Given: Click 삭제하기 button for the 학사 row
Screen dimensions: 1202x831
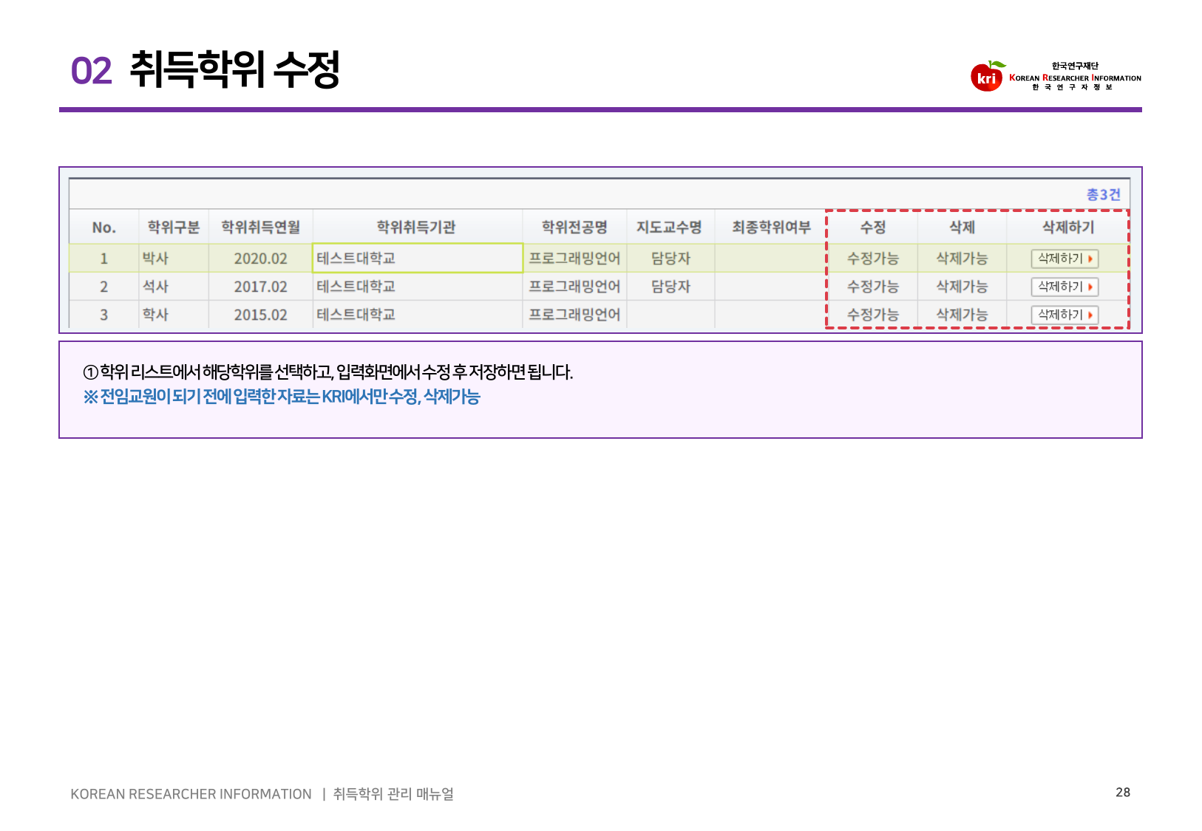Looking at the screenshot, I should 1065,315.
